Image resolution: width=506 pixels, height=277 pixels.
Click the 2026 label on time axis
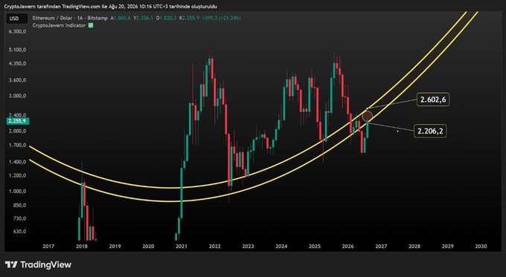click(348, 247)
